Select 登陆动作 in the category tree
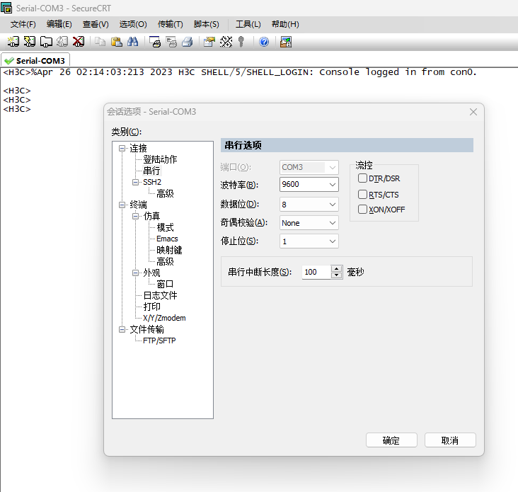Image resolution: width=518 pixels, height=492 pixels. pyautogui.click(x=160, y=159)
